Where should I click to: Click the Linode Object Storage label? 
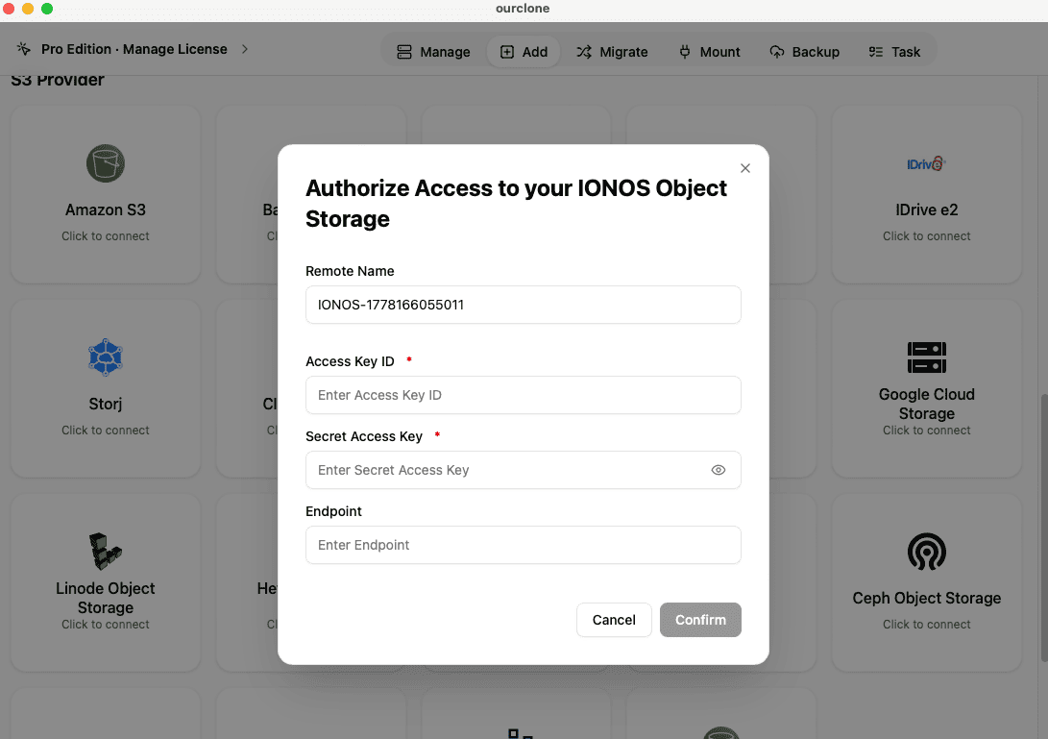106,598
